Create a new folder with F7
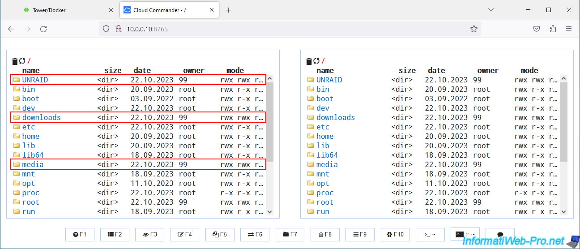Screen dimensions: 580x249 290,235
